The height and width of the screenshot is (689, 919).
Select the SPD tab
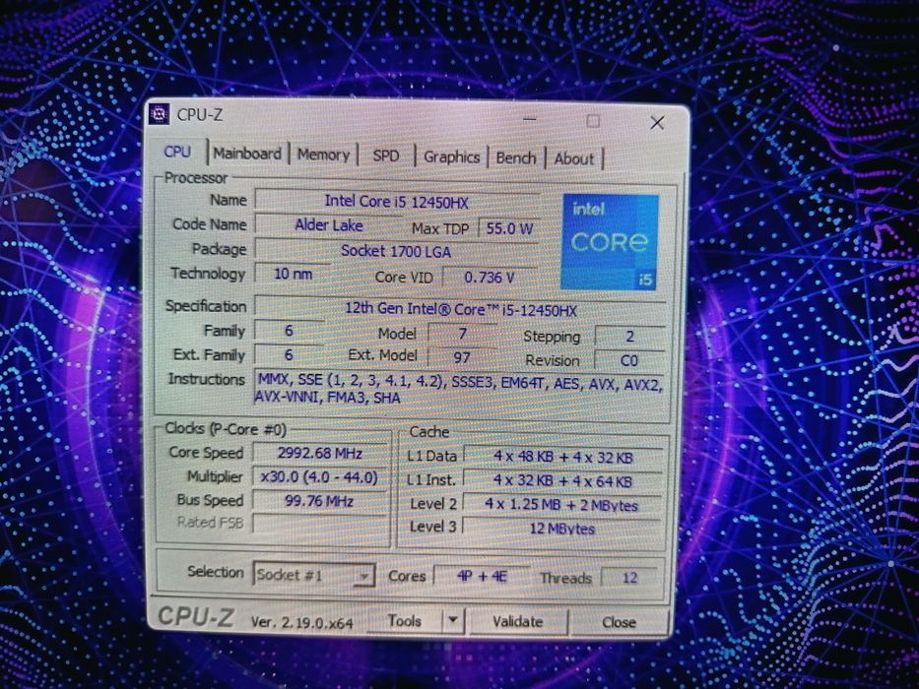(x=386, y=156)
